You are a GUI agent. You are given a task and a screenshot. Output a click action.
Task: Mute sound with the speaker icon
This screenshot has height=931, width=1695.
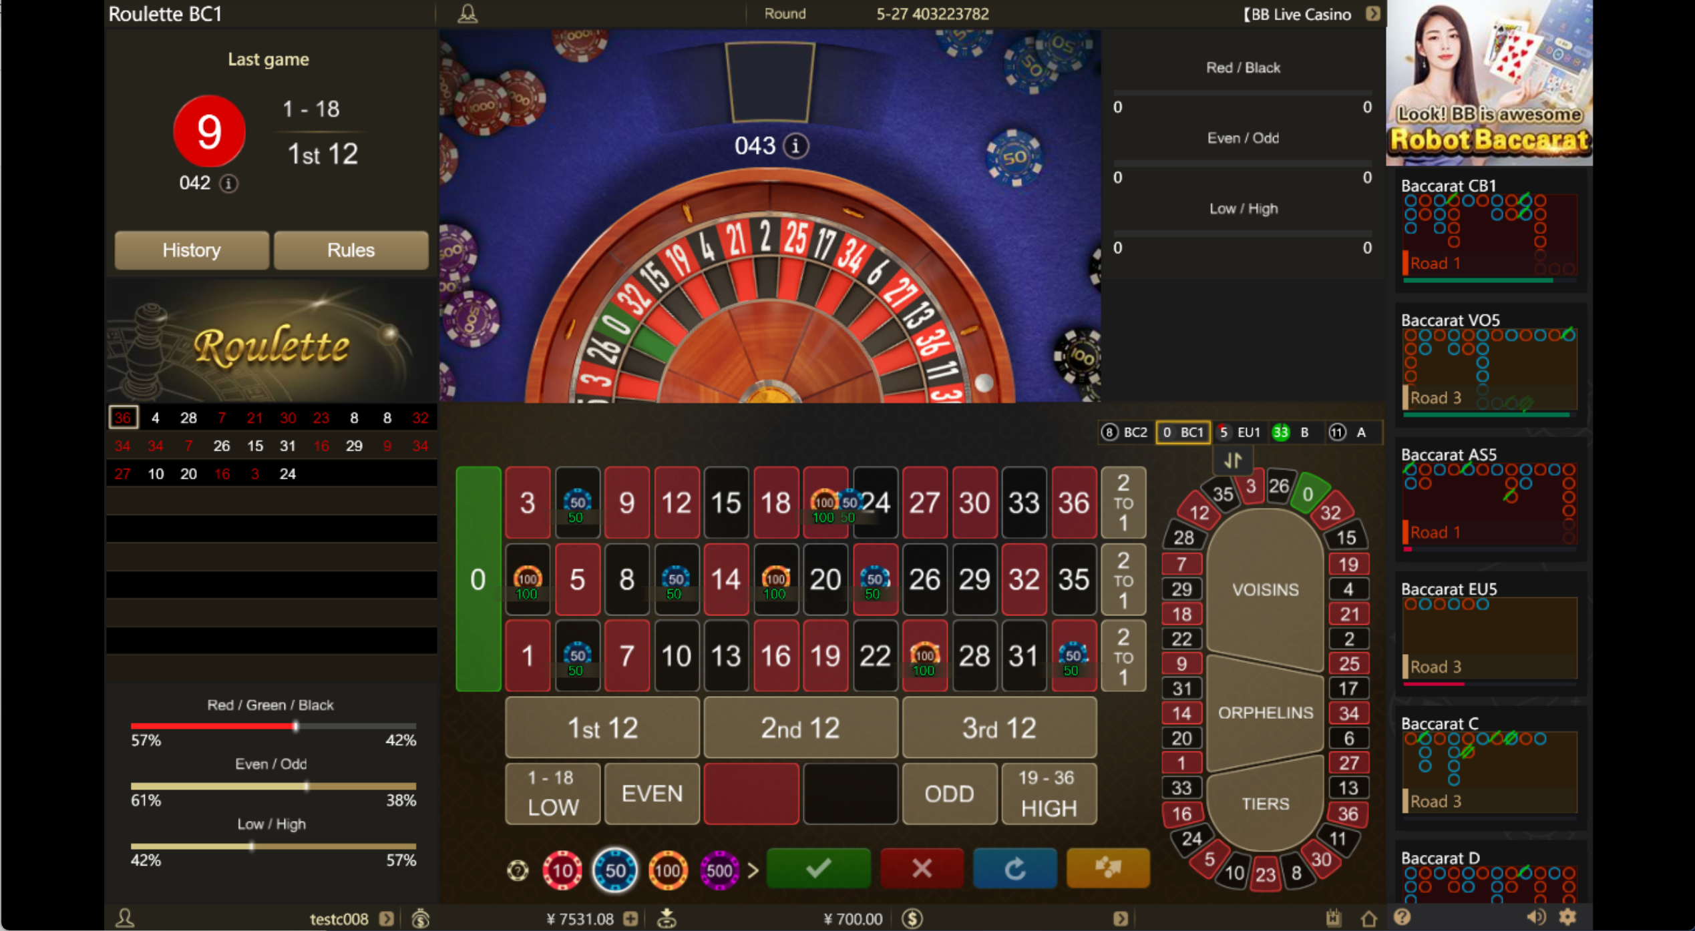click(x=1536, y=918)
